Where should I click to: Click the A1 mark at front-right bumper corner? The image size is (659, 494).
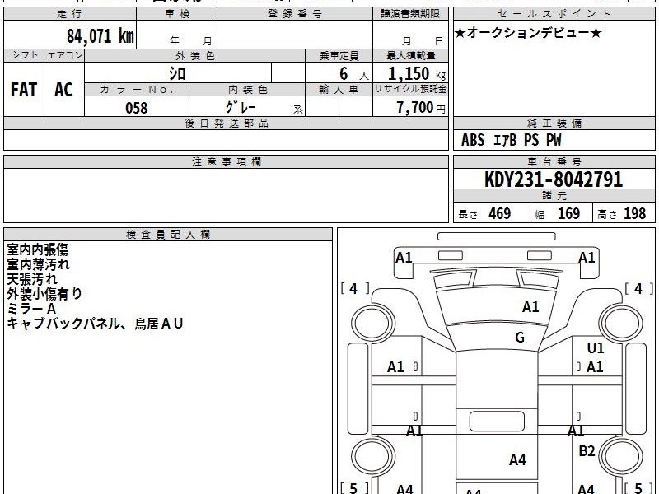point(587,257)
